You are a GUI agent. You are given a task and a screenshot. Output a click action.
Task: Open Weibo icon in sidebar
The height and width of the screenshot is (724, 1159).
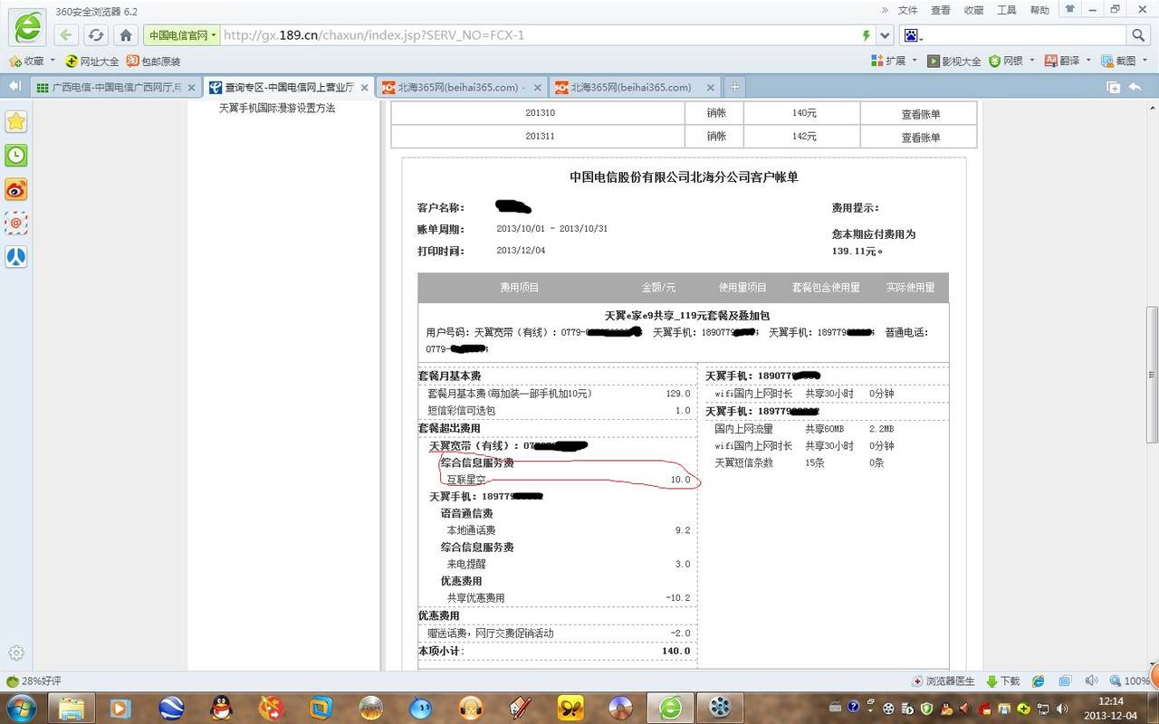click(16, 189)
